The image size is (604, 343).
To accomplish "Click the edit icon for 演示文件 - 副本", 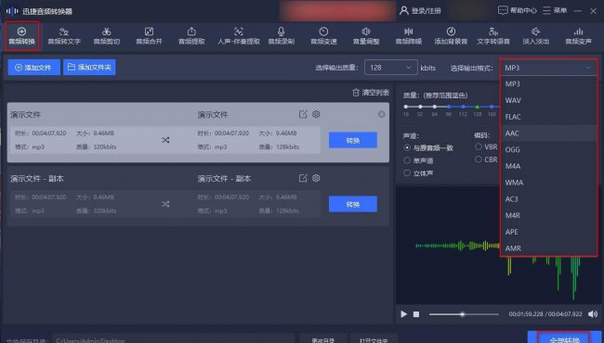I will point(303,178).
